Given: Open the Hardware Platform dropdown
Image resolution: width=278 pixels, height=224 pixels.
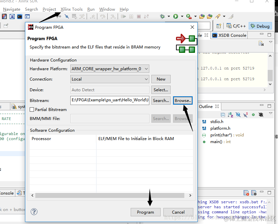Looking at the screenshot, I should [110, 69].
